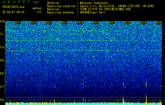
Task: Click the Receiving antenna label
Action: click(x=60, y=12)
